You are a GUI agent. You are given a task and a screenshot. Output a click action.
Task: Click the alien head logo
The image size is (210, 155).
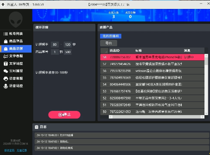16,20
